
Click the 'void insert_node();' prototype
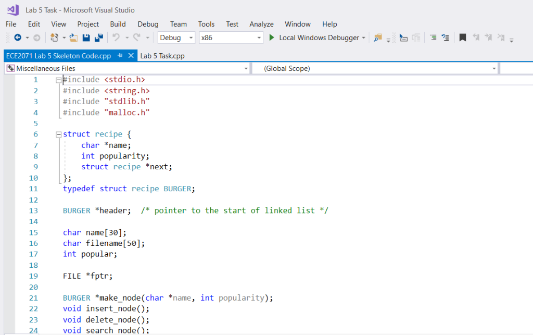click(106, 308)
